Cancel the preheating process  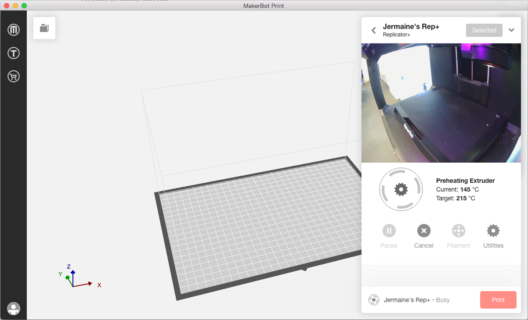424,231
